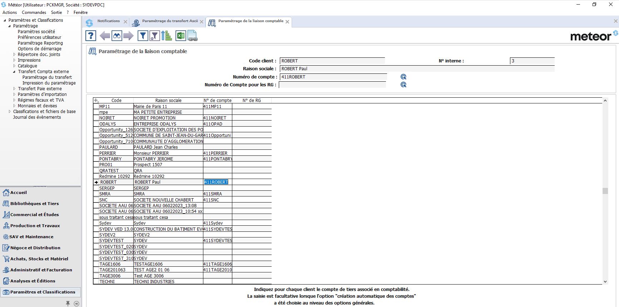Open the binoculars search icon
This screenshot has height=307, width=619.
[117, 36]
